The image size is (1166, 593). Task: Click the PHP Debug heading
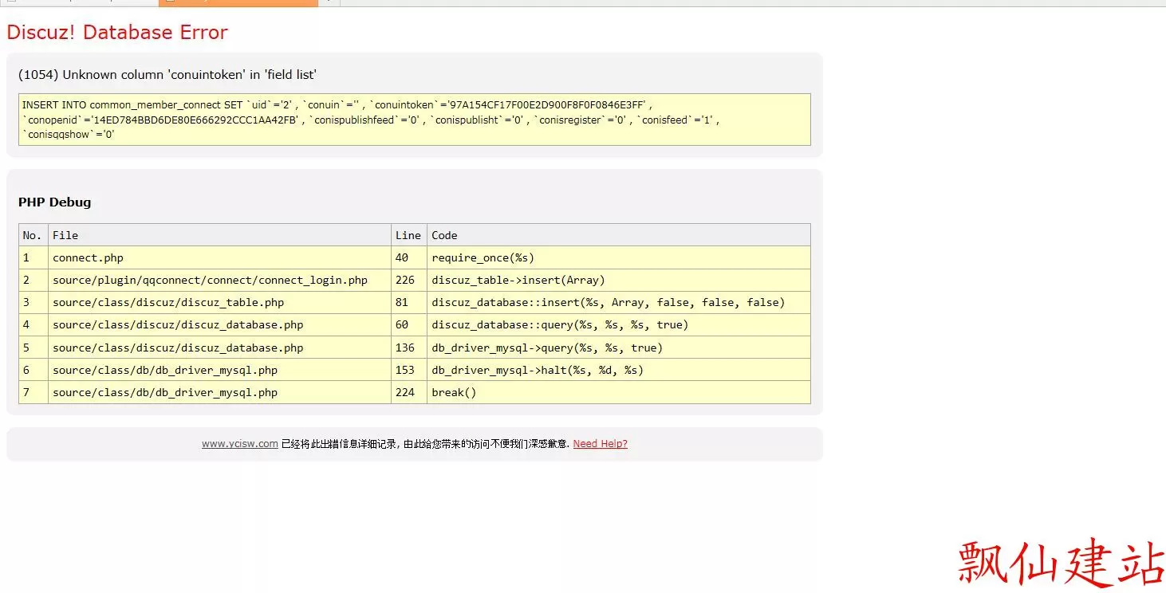tap(55, 202)
